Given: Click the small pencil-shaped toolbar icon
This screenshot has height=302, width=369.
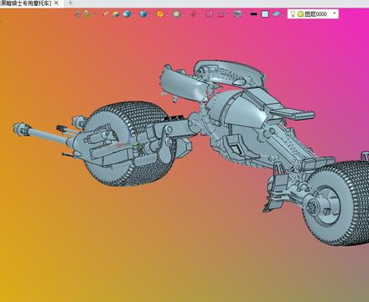Looking at the screenshot, I should (105, 13).
